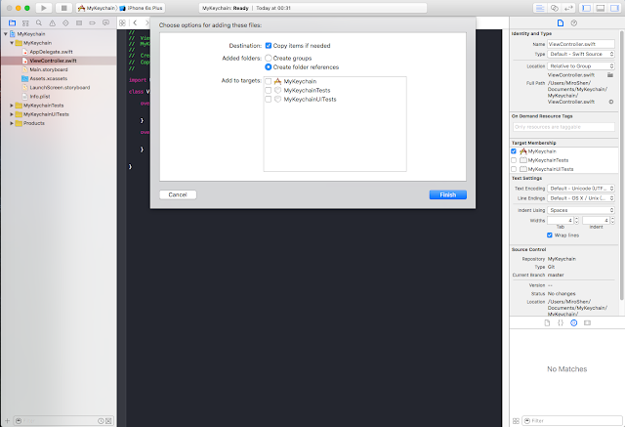Check MyKeychainTests under Target Membership
Viewport: 625px width, 427px height.
pyautogui.click(x=514, y=160)
